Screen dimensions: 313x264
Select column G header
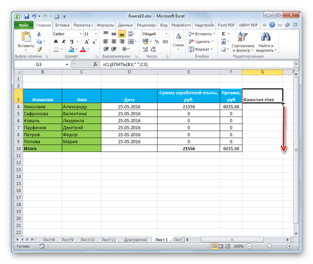(x=262, y=72)
